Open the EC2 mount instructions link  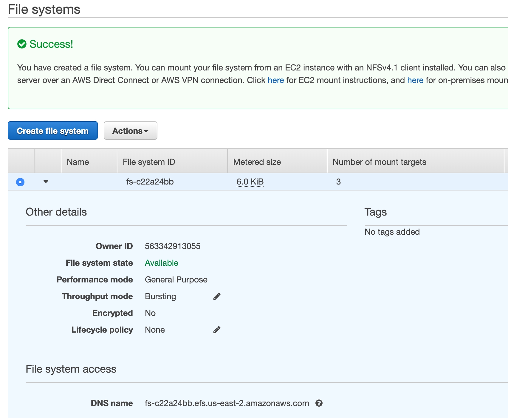pos(275,80)
